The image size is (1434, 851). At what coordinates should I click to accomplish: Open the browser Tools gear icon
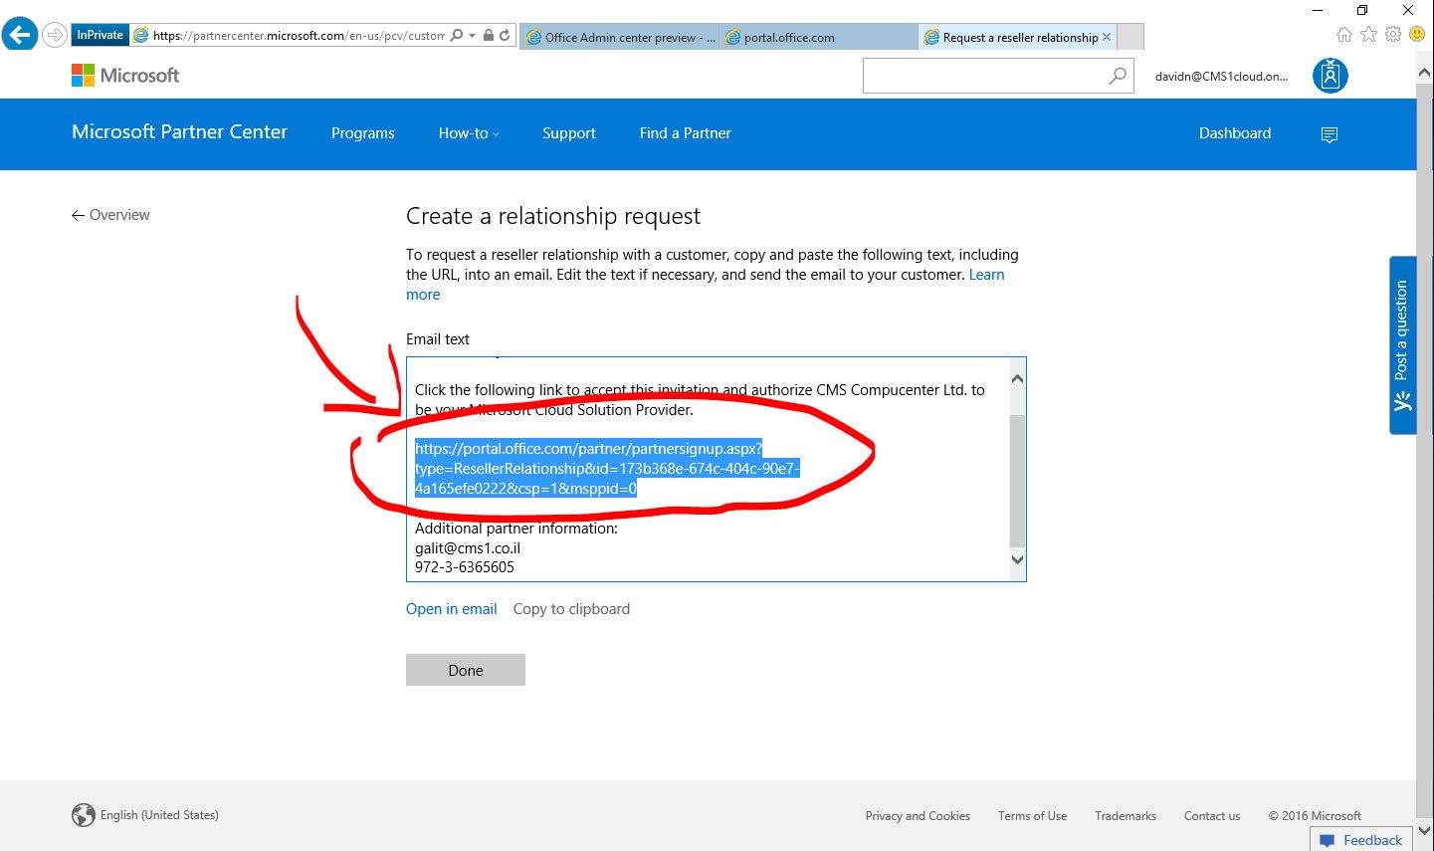[x=1393, y=35]
